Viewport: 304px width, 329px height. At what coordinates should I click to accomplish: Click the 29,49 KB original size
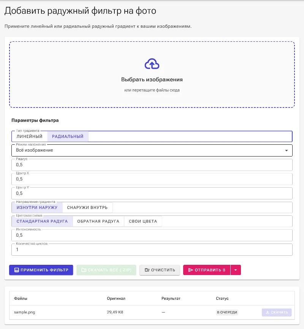pyautogui.click(x=115, y=312)
